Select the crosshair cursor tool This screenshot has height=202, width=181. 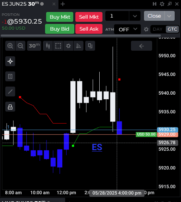[x=10, y=61]
